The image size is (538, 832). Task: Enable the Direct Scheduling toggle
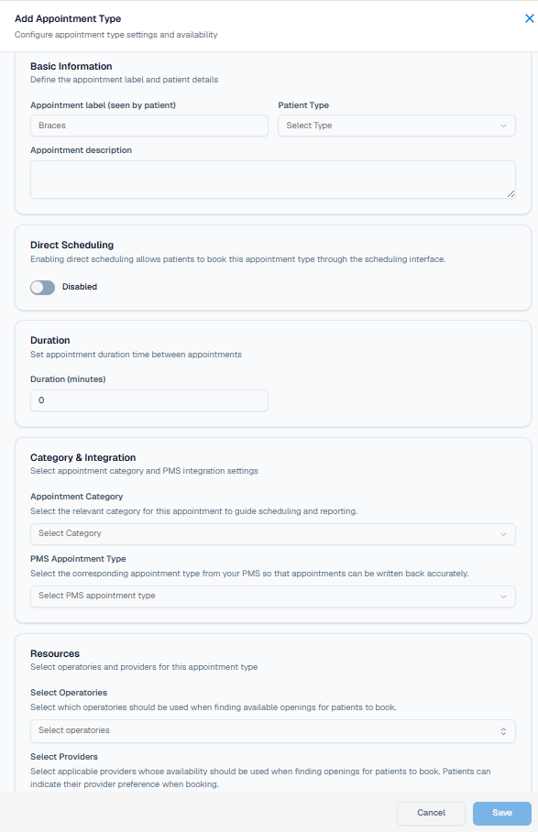click(42, 287)
